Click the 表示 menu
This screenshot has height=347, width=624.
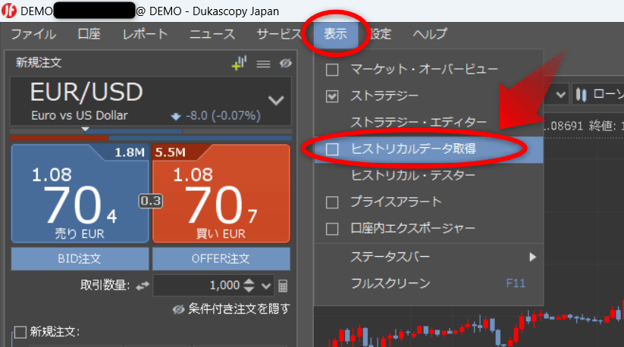335,34
